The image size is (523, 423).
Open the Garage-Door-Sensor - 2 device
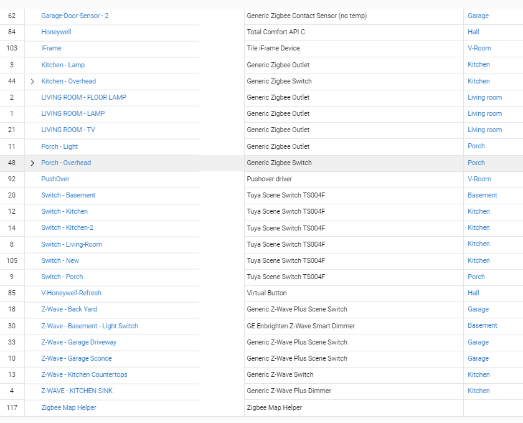point(75,16)
